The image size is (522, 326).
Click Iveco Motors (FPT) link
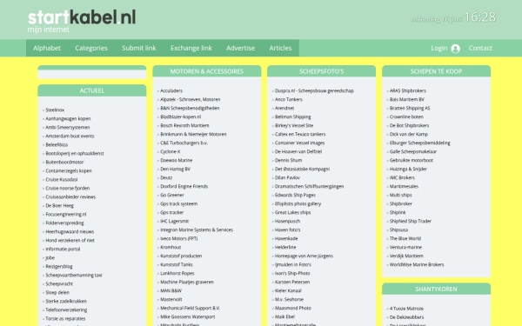pyautogui.click(x=179, y=238)
